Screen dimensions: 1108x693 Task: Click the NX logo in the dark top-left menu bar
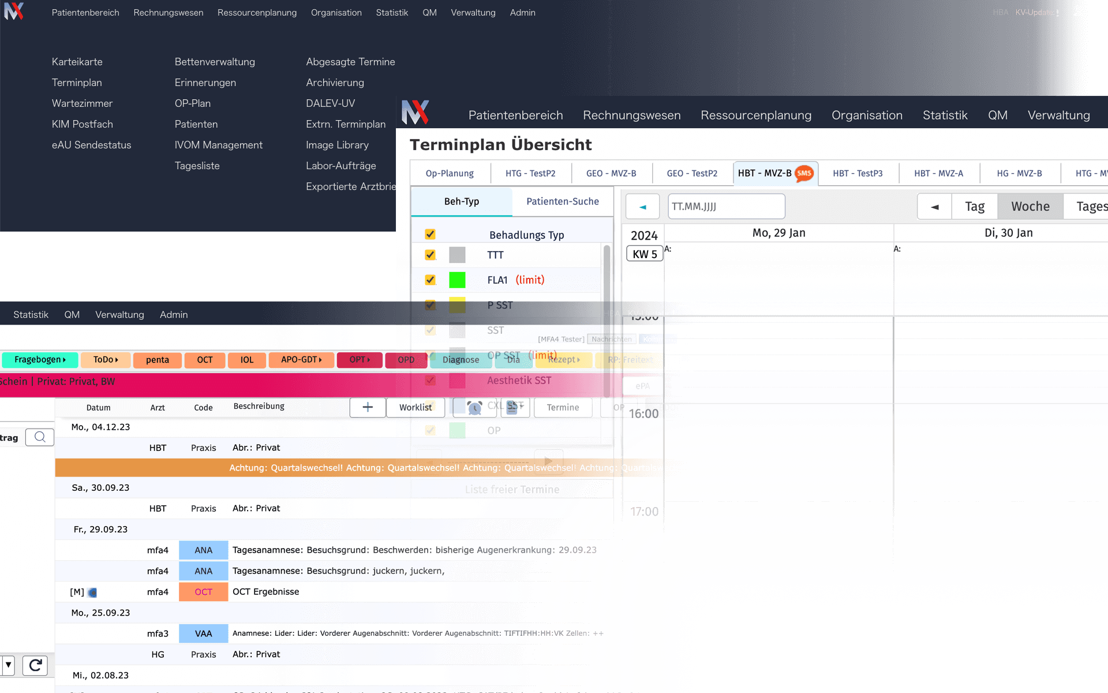14,12
